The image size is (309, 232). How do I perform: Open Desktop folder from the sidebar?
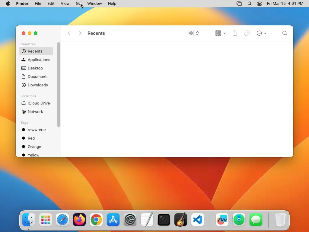point(36,68)
